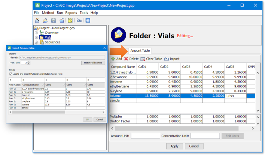Expand the Vials tree node
The width and height of the screenshot is (265, 155).
click(x=36, y=38)
